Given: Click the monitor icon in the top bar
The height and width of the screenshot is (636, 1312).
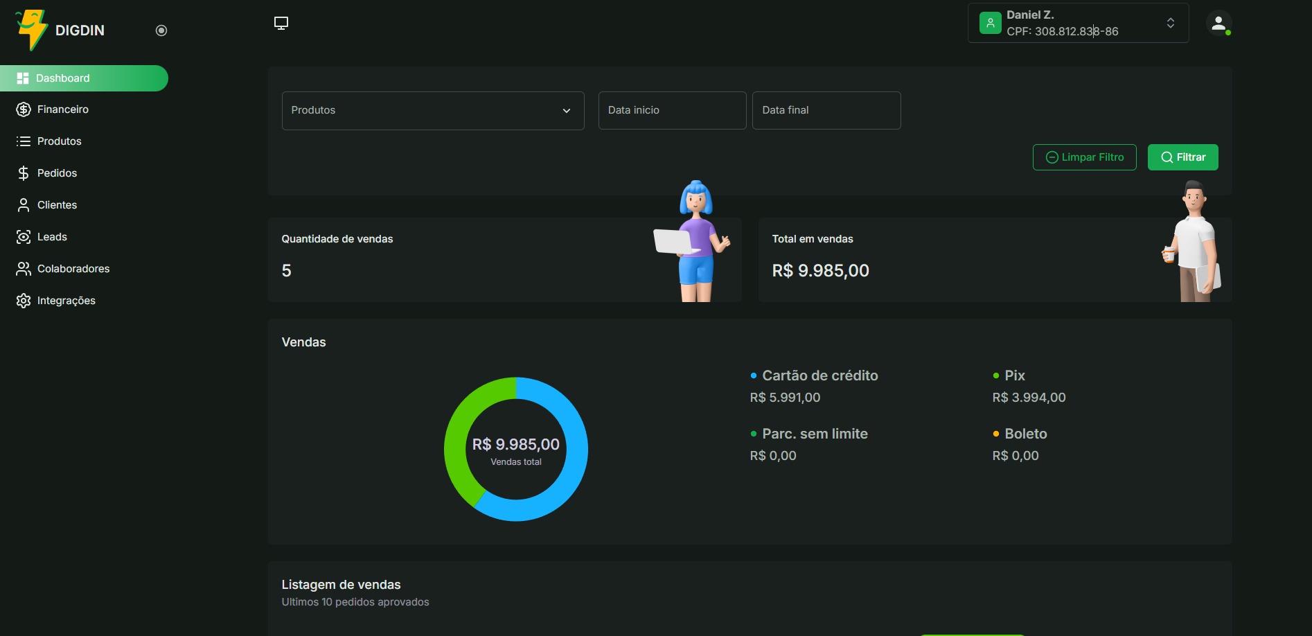Looking at the screenshot, I should pyautogui.click(x=281, y=22).
